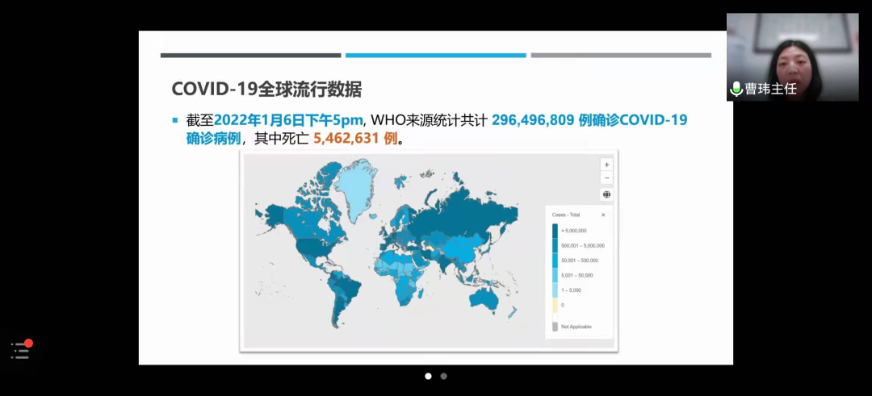This screenshot has width=872, height=396.
Task: Click the speaker name label 曹玮主任
Action: [770, 89]
